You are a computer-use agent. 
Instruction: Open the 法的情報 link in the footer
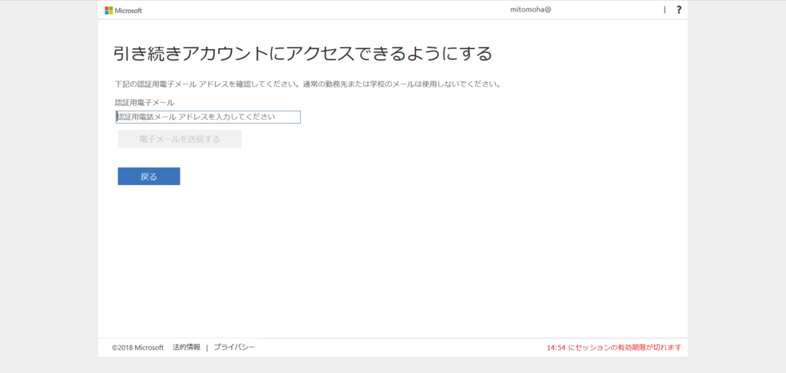click(x=187, y=347)
